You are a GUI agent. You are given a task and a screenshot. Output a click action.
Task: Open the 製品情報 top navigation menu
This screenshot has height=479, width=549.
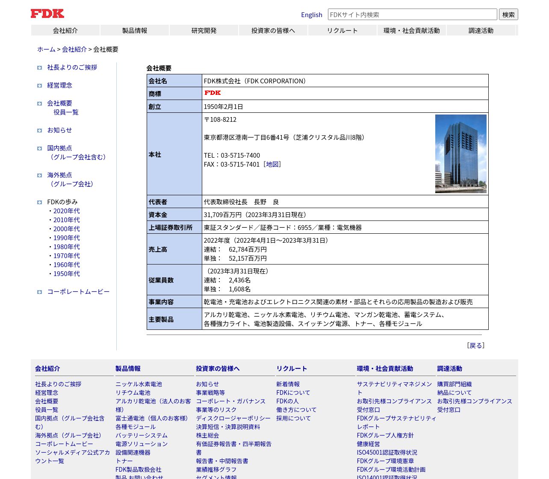[135, 30]
